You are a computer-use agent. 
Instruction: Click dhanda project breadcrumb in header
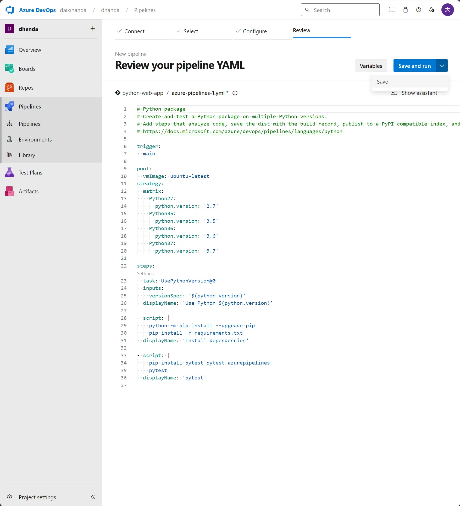[110, 10]
